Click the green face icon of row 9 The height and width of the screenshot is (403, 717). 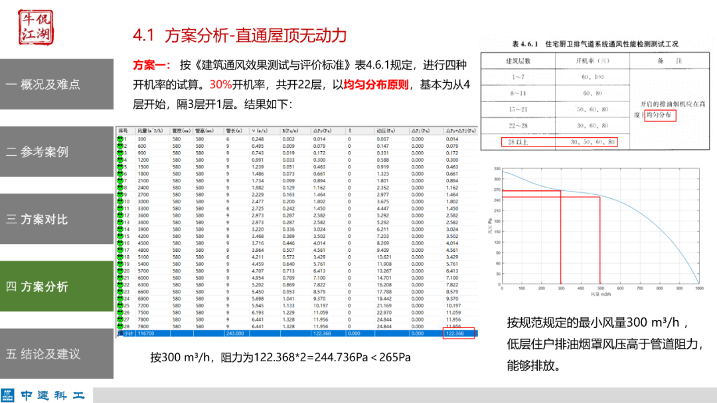[120, 194]
